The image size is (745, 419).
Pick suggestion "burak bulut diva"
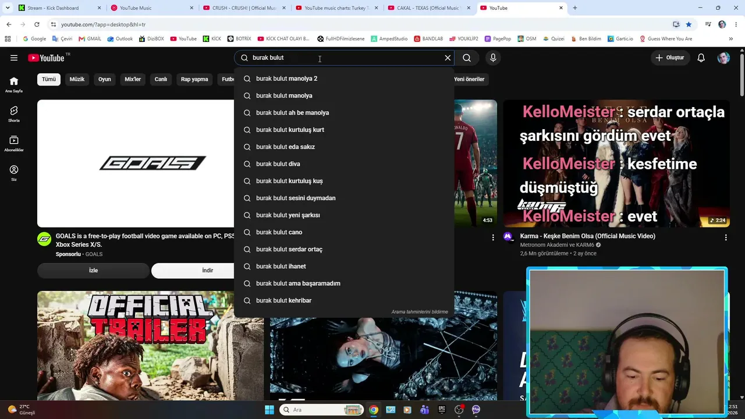click(344, 164)
